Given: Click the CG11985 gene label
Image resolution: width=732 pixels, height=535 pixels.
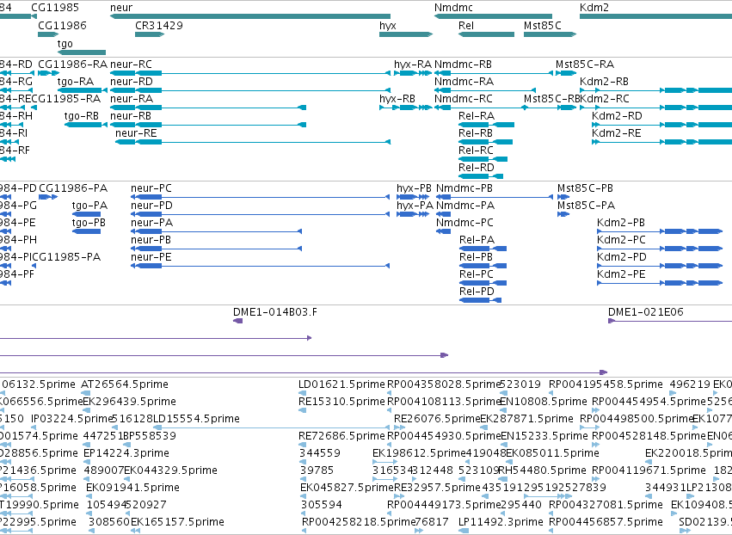Looking at the screenshot, I should click(x=55, y=8).
